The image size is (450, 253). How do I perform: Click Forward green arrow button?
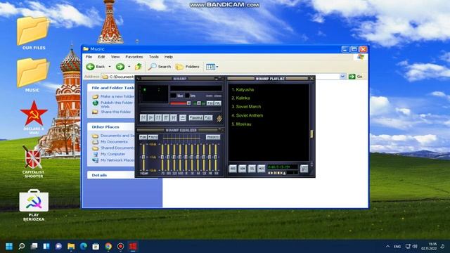coord(120,67)
